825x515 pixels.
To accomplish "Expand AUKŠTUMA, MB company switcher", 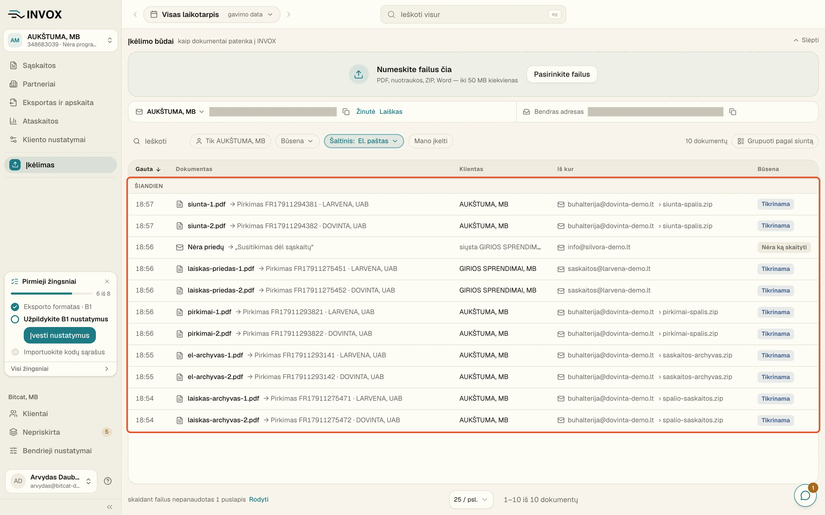I will 61,40.
